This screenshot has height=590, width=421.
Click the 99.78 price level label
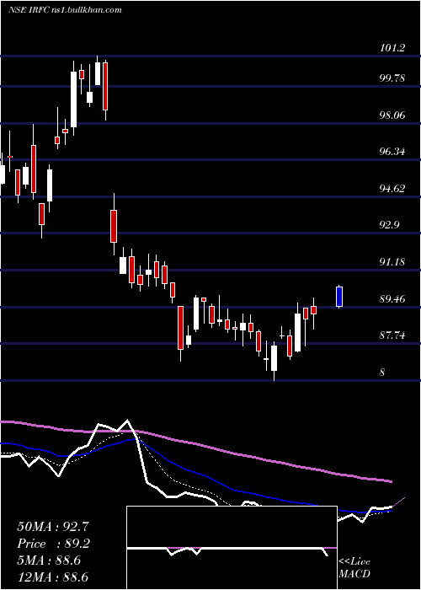(393, 78)
